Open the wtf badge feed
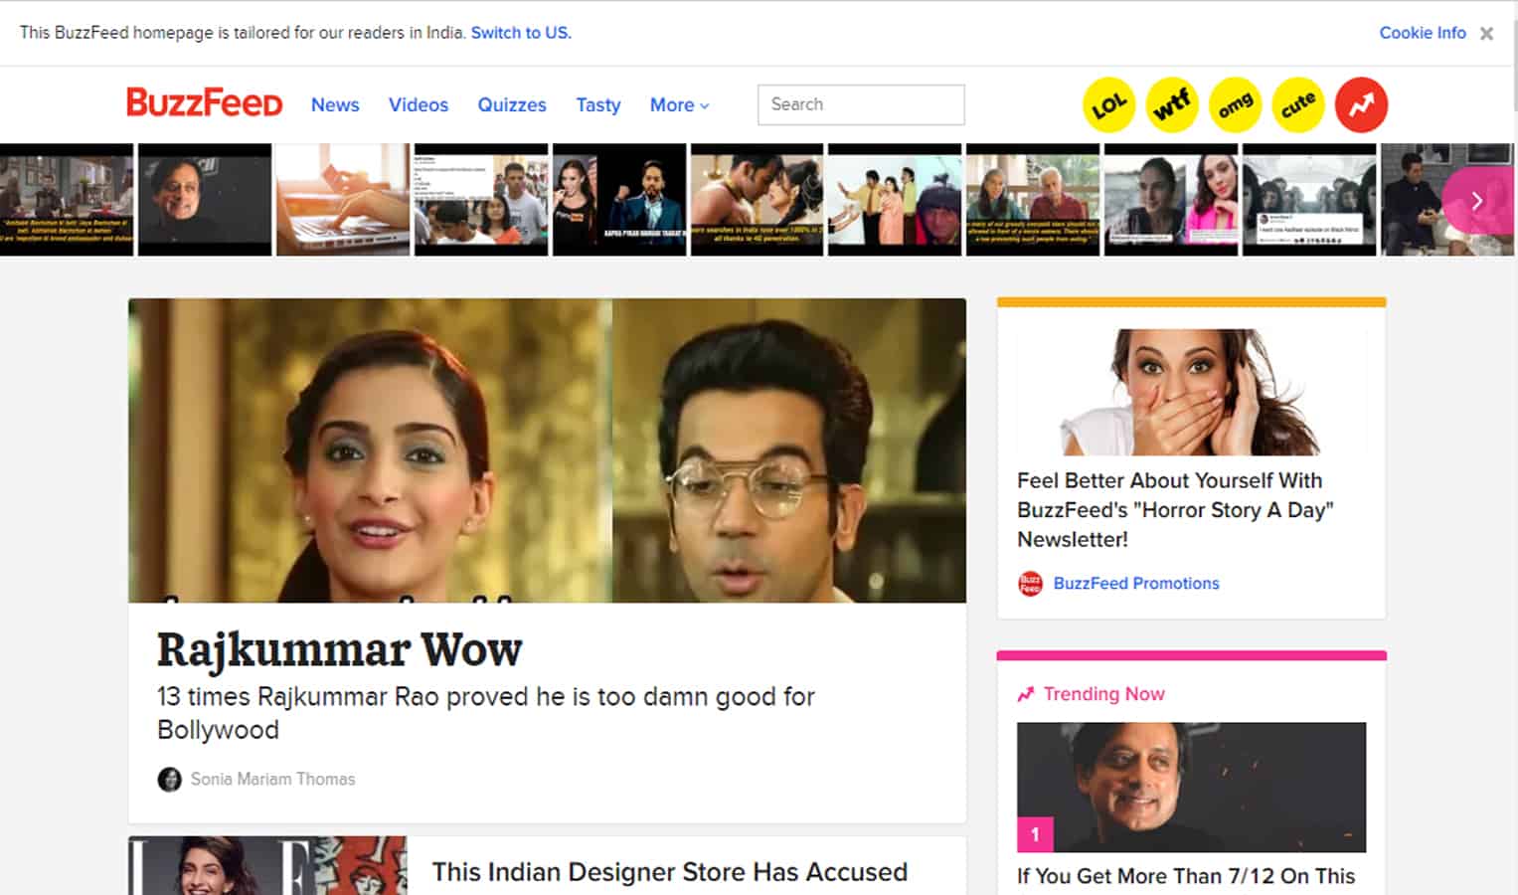Image resolution: width=1518 pixels, height=895 pixels. click(x=1172, y=104)
